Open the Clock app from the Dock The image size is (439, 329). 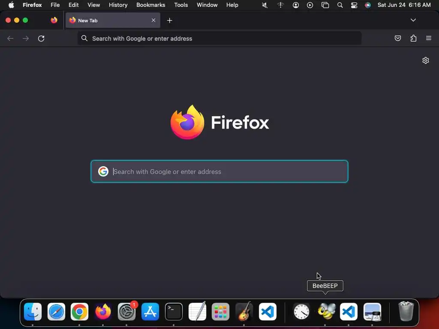[301, 312]
